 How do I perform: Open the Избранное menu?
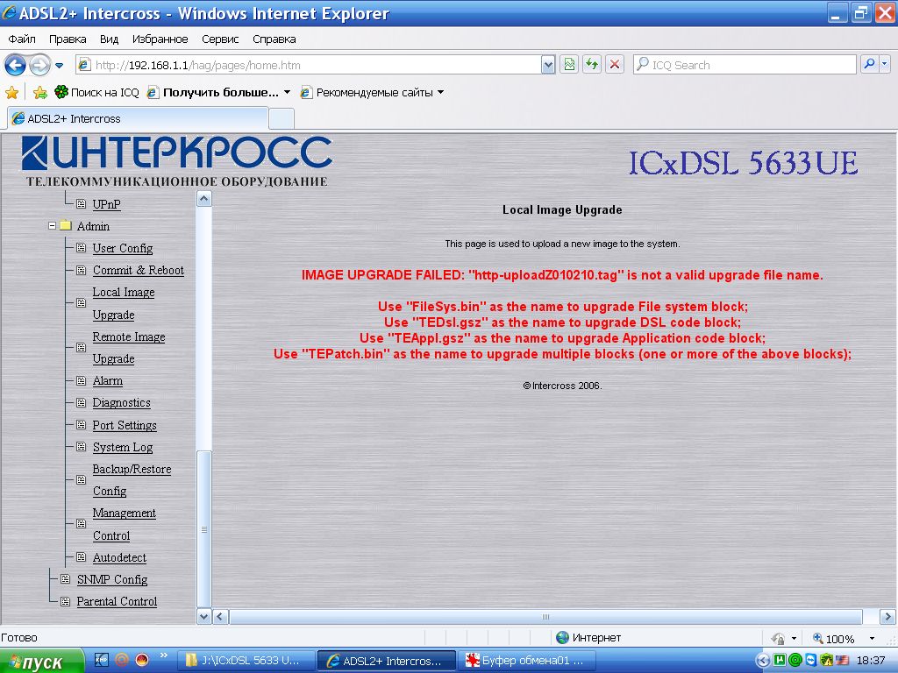pos(160,39)
